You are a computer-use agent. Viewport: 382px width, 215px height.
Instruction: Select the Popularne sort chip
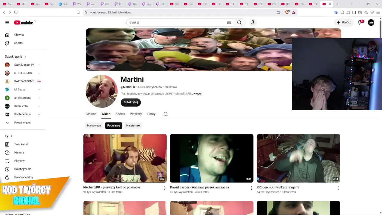tap(113, 125)
